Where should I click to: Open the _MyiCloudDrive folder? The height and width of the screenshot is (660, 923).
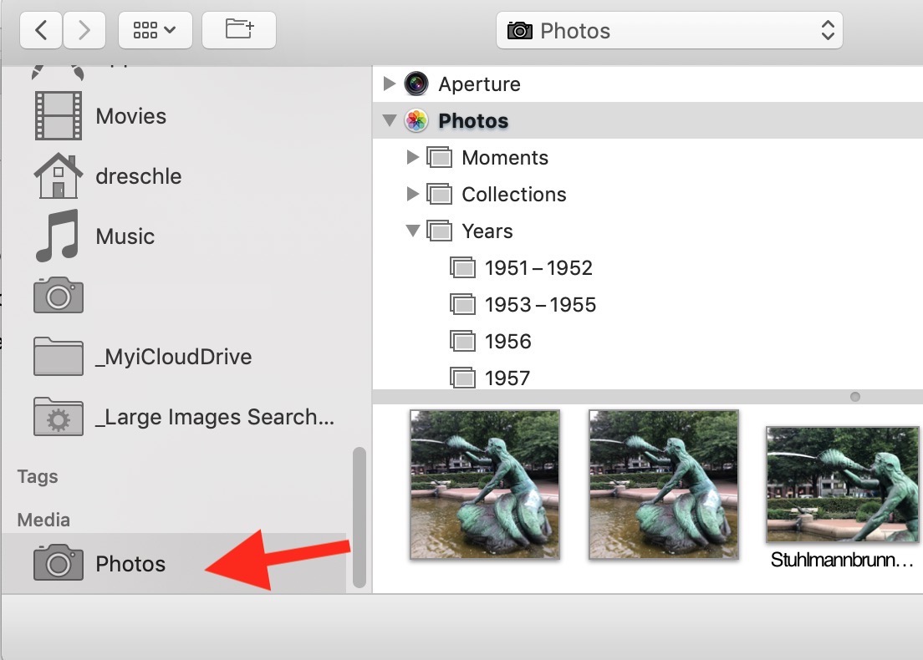coord(174,357)
